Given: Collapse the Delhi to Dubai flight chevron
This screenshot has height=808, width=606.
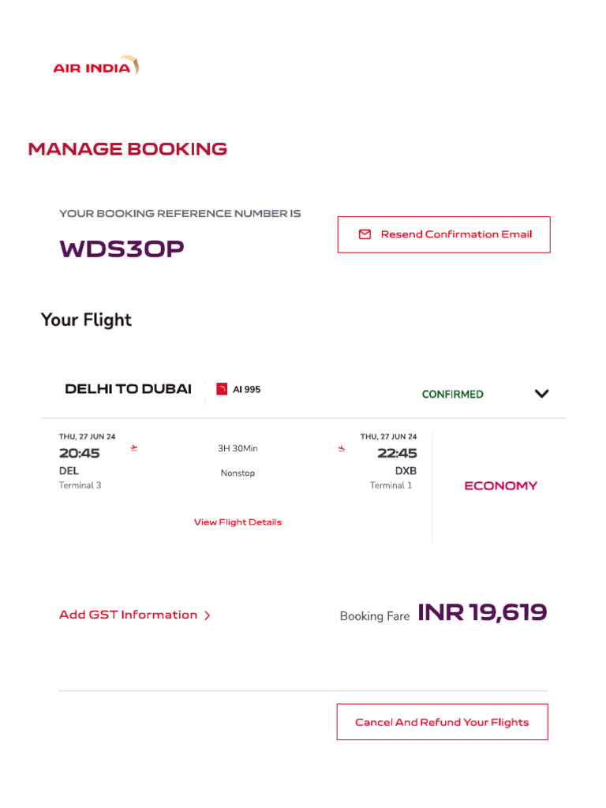Looking at the screenshot, I should coord(541,394).
